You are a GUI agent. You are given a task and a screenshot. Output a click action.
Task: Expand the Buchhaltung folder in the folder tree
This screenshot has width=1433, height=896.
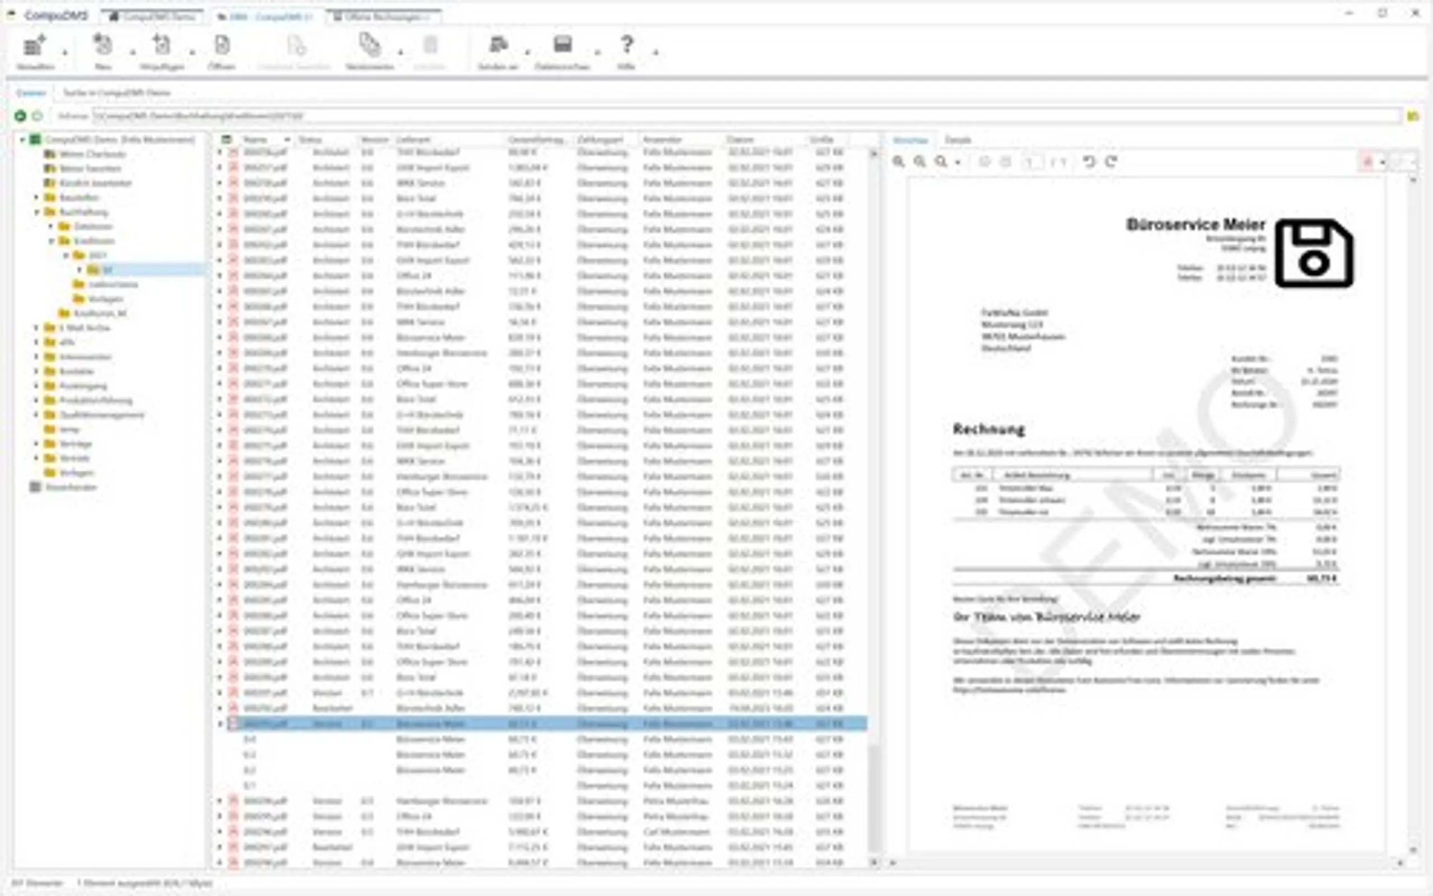pos(38,212)
